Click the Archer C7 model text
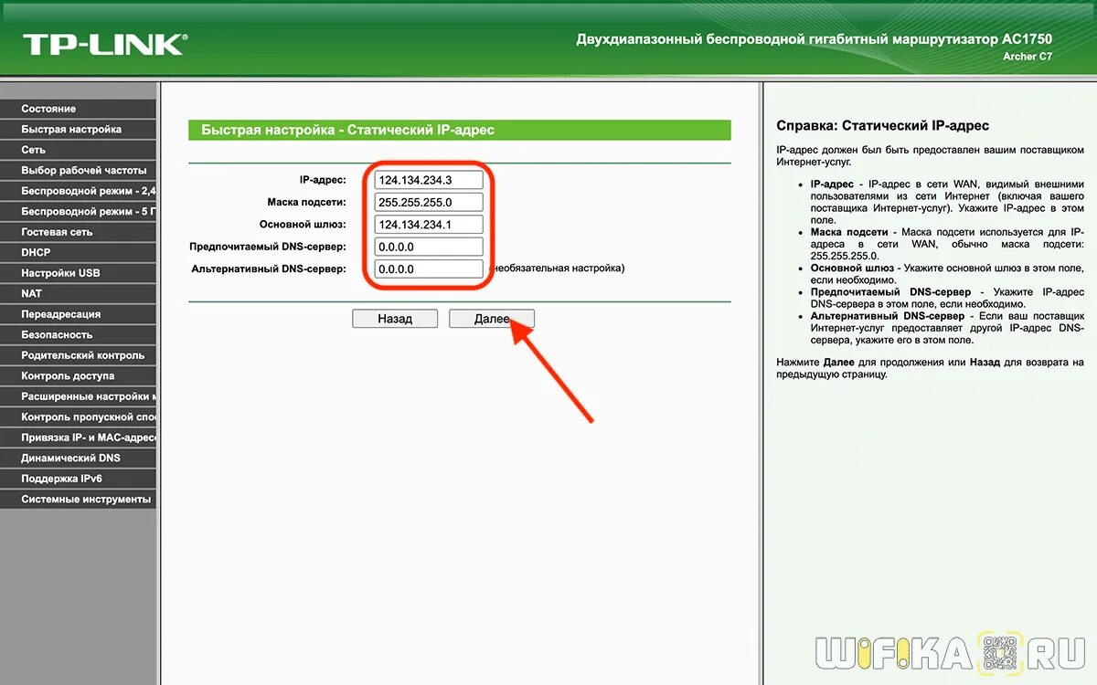The image size is (1097, 685). [x=1028, y=57]
